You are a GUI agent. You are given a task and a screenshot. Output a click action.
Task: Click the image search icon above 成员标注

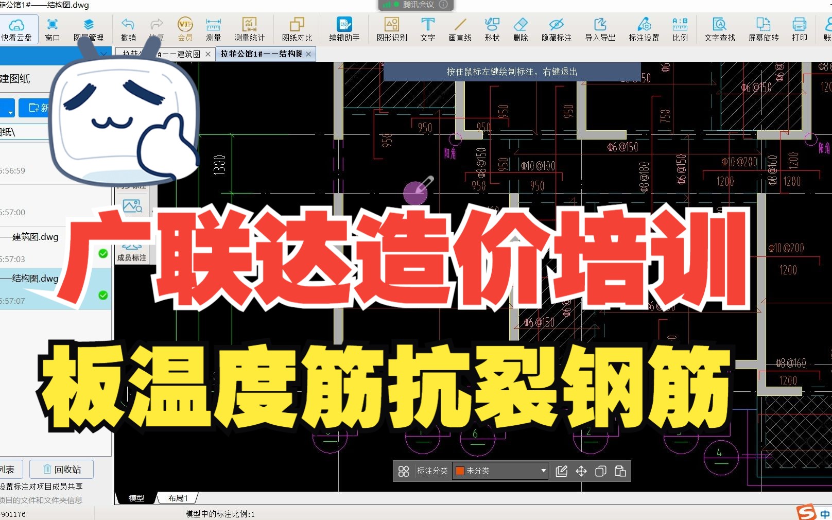[132, 206]
